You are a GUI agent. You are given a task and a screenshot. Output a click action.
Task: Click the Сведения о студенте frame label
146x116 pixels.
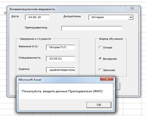pyautogui.click(x=35, y=39)
